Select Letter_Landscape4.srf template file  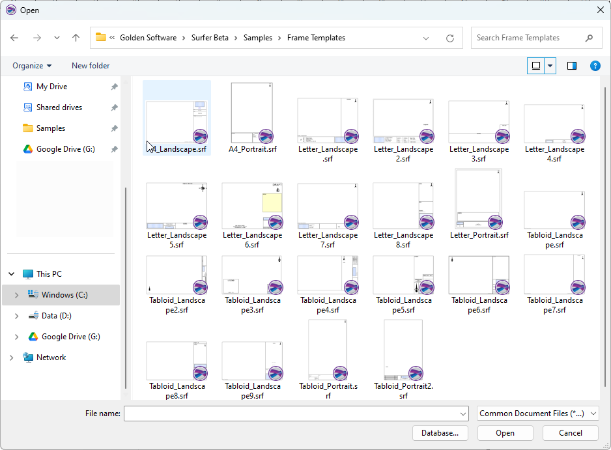click(x=554, y=124)
